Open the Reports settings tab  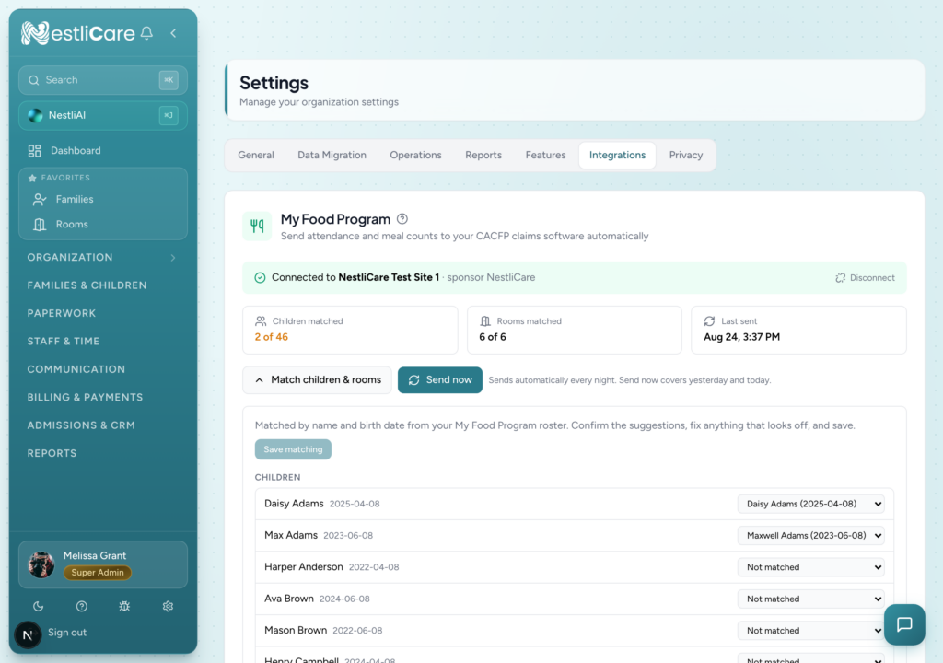click(483, 156)
